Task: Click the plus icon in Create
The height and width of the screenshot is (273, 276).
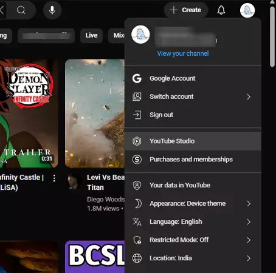Action: point(174,10)
